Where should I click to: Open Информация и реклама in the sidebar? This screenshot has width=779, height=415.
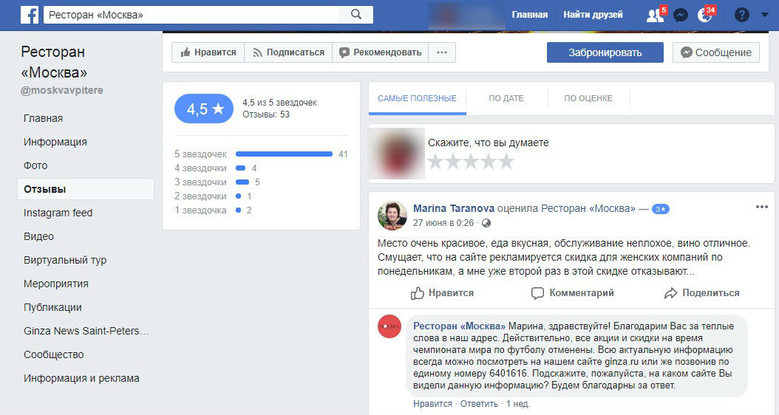click(81, 378)
